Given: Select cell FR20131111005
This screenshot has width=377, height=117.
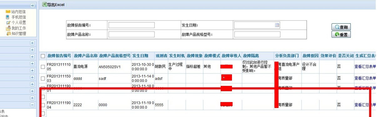Looking at the screenshot, I should tap(59, 66).
